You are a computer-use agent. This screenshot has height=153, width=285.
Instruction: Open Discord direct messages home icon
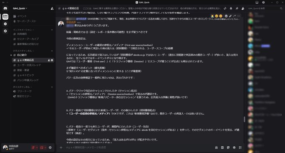(5, 8)
